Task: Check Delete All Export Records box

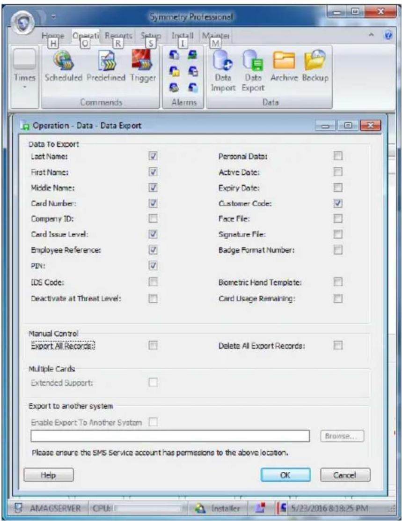Action: [337, 346]
